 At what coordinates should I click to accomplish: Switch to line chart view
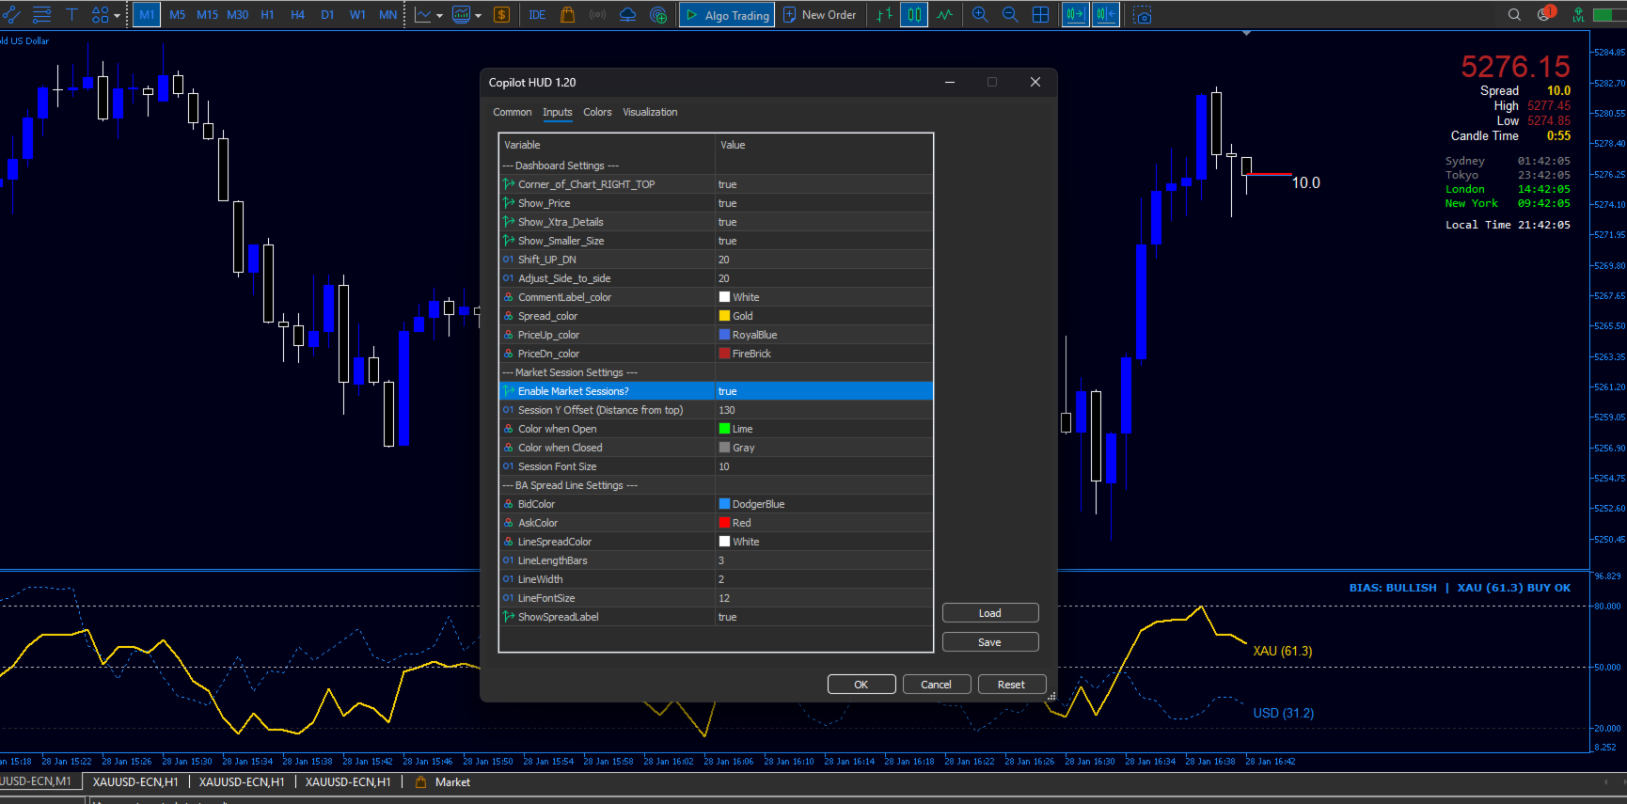(944, 15)
